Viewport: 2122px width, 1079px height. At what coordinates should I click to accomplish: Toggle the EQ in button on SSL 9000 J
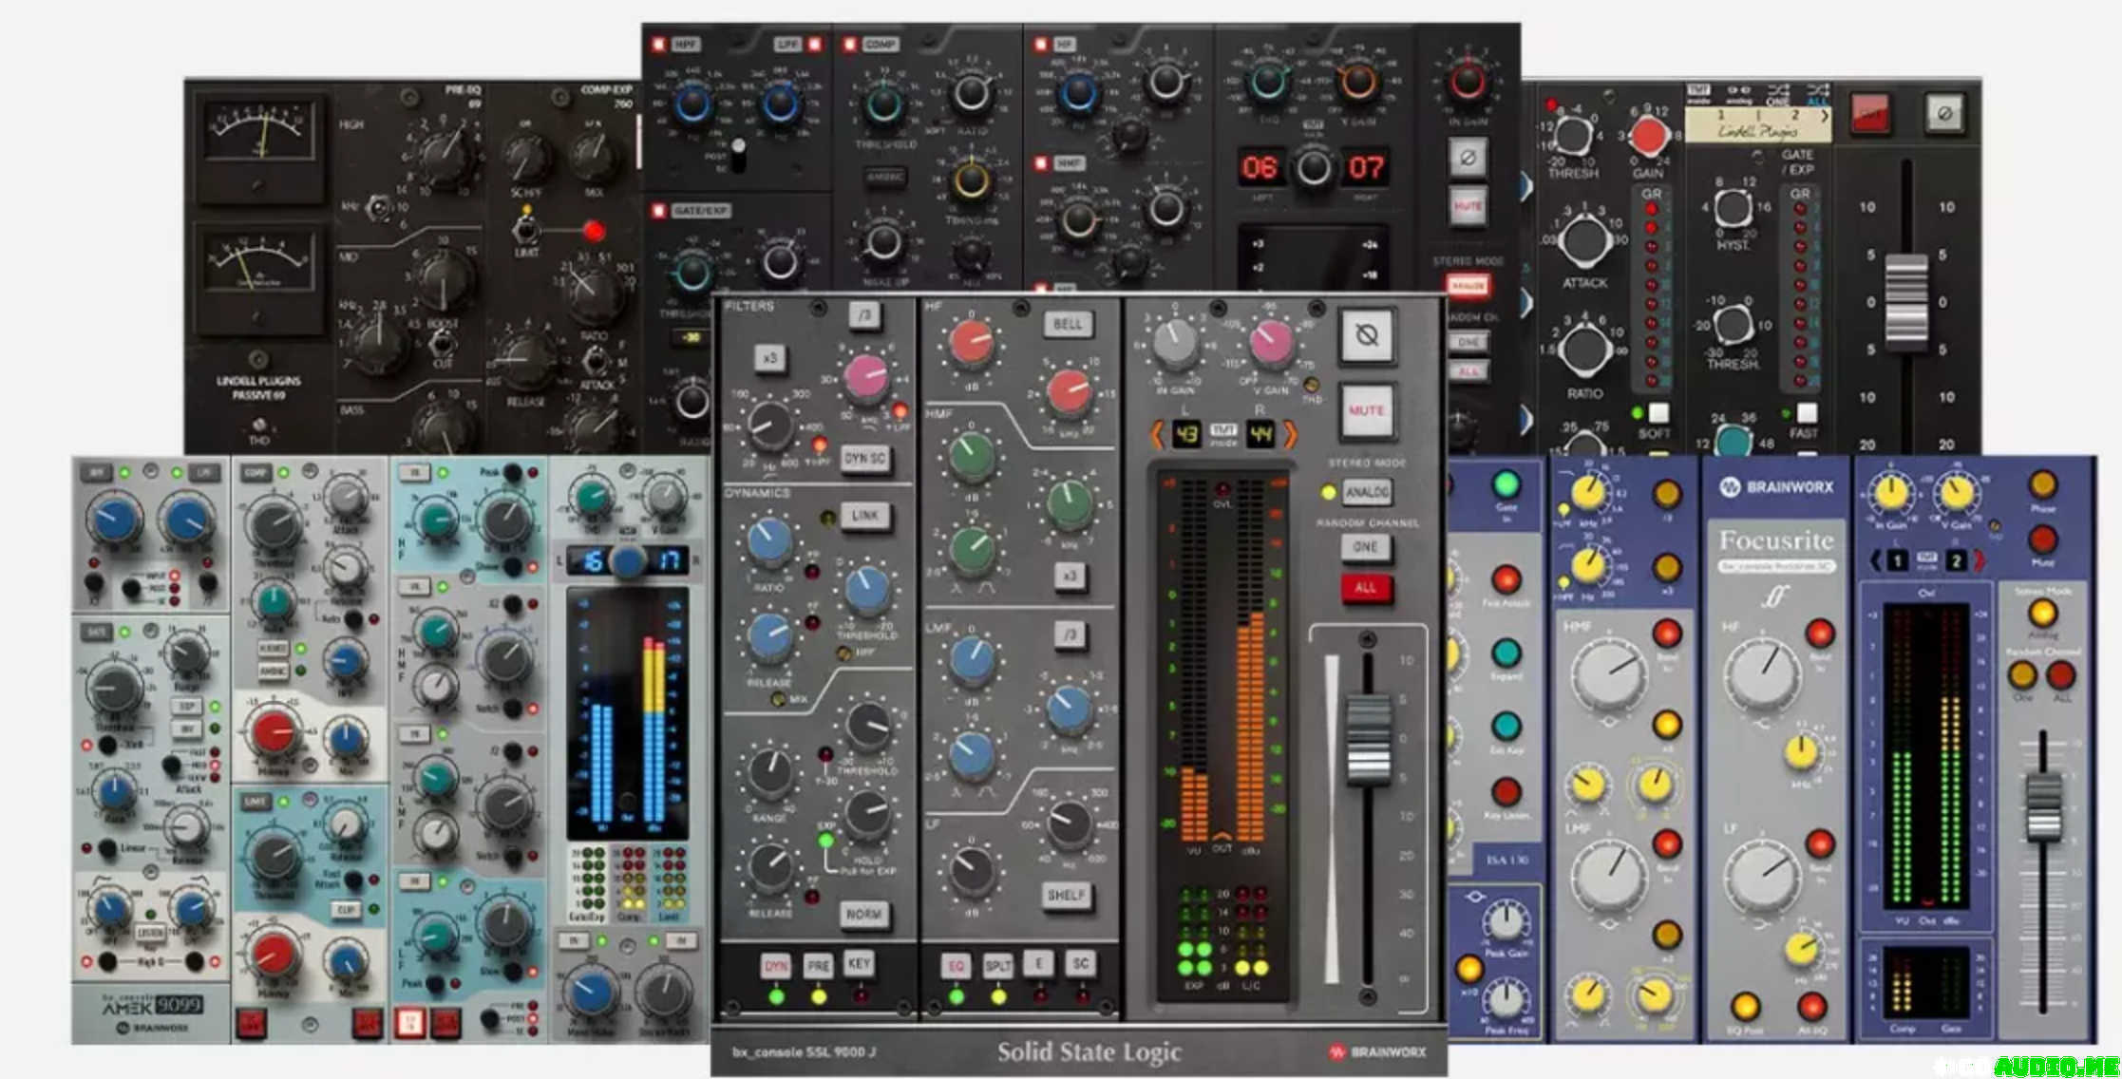(956, 966)
